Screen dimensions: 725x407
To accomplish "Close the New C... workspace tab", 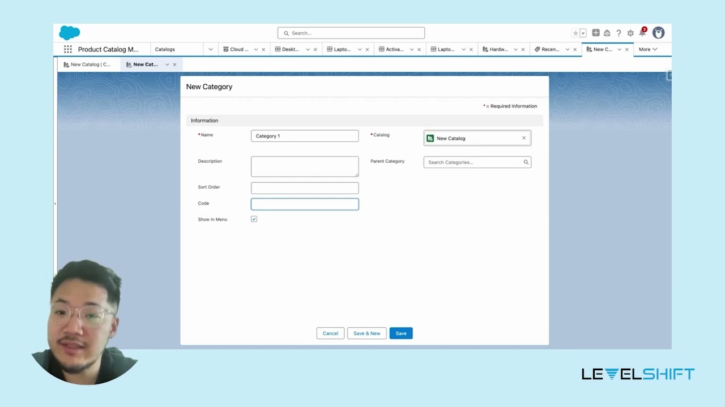I will (x=627, y=50).
